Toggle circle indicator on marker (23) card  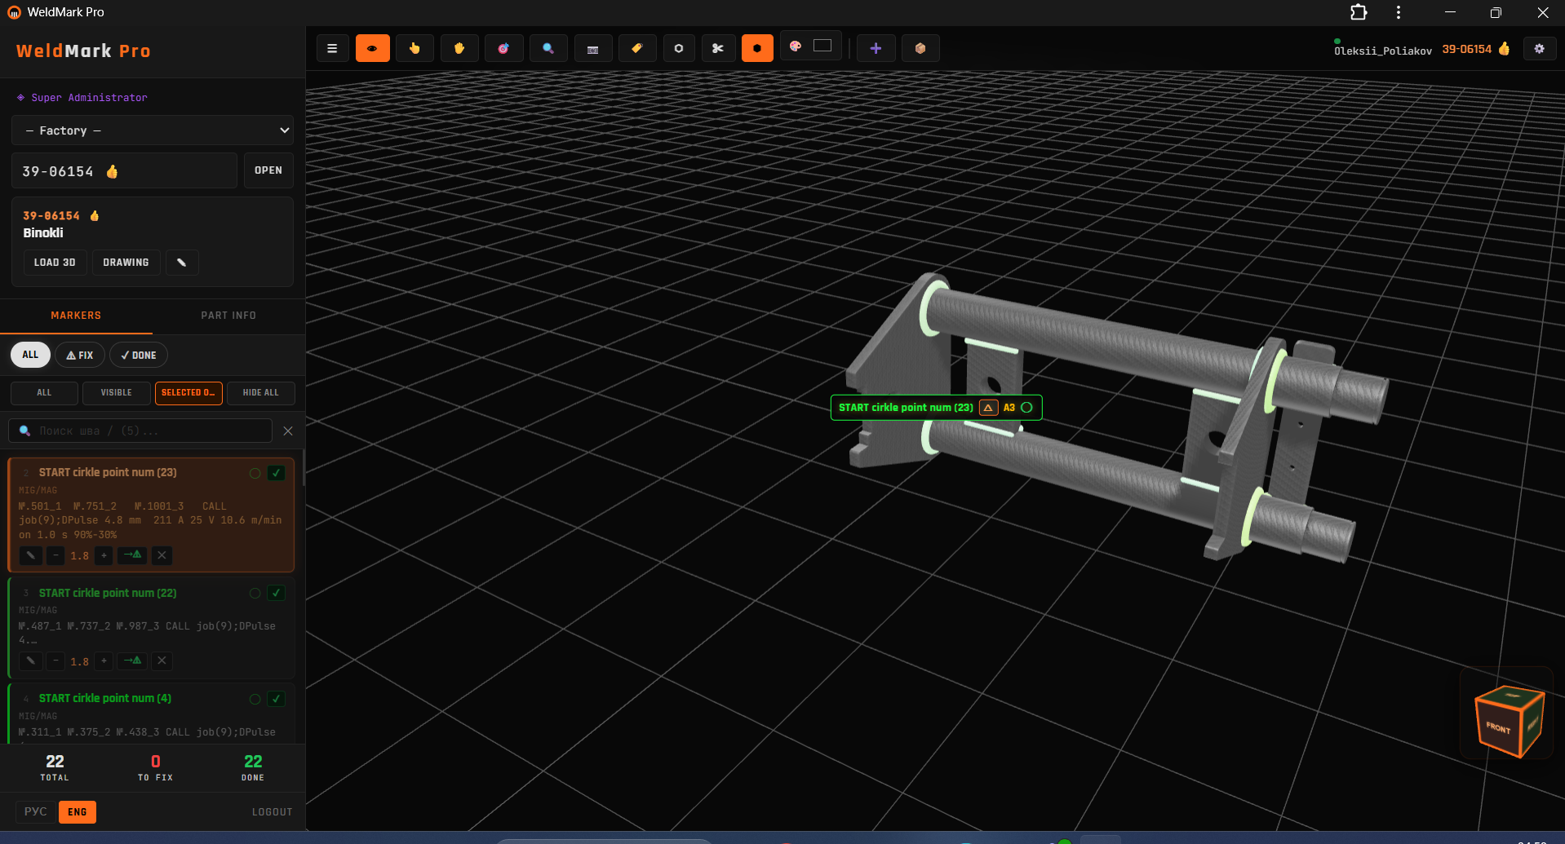[x=255, y=473]
